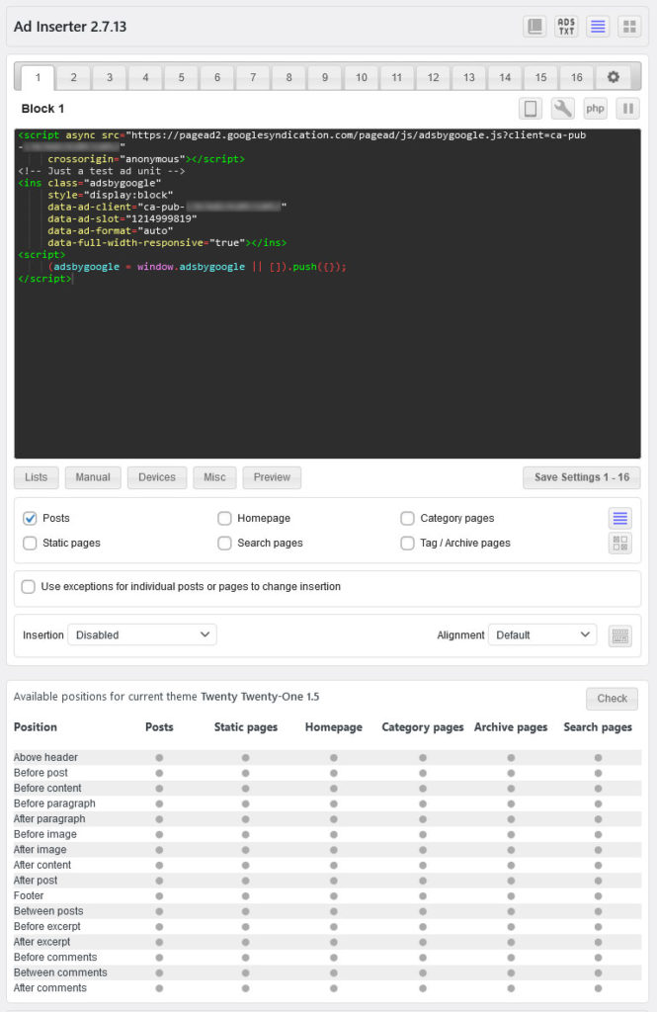The width and height of the screenshot is (657, 1012).
Task: Show page type list view icon
Action: (x=620, y=518)
